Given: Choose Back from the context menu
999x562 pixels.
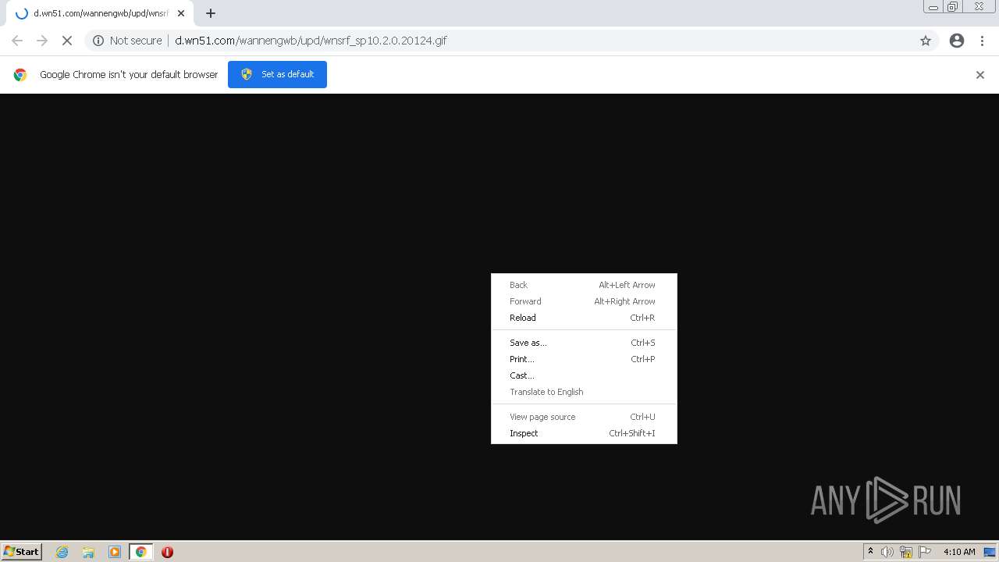Looking at the screenshot, I should [x=584, y=285].
